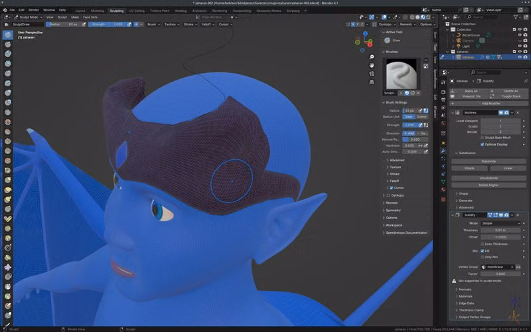The height and width of the screenshot is (332, 531).
Task: Adjust the Normal Radius slider
Action: (415, 139)
